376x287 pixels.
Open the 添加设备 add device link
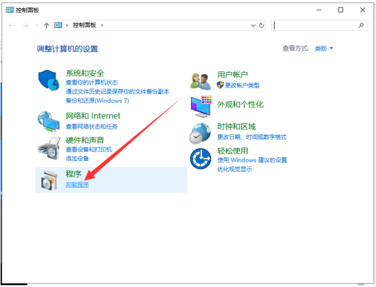pyautogui.click(x=77, y=158)
